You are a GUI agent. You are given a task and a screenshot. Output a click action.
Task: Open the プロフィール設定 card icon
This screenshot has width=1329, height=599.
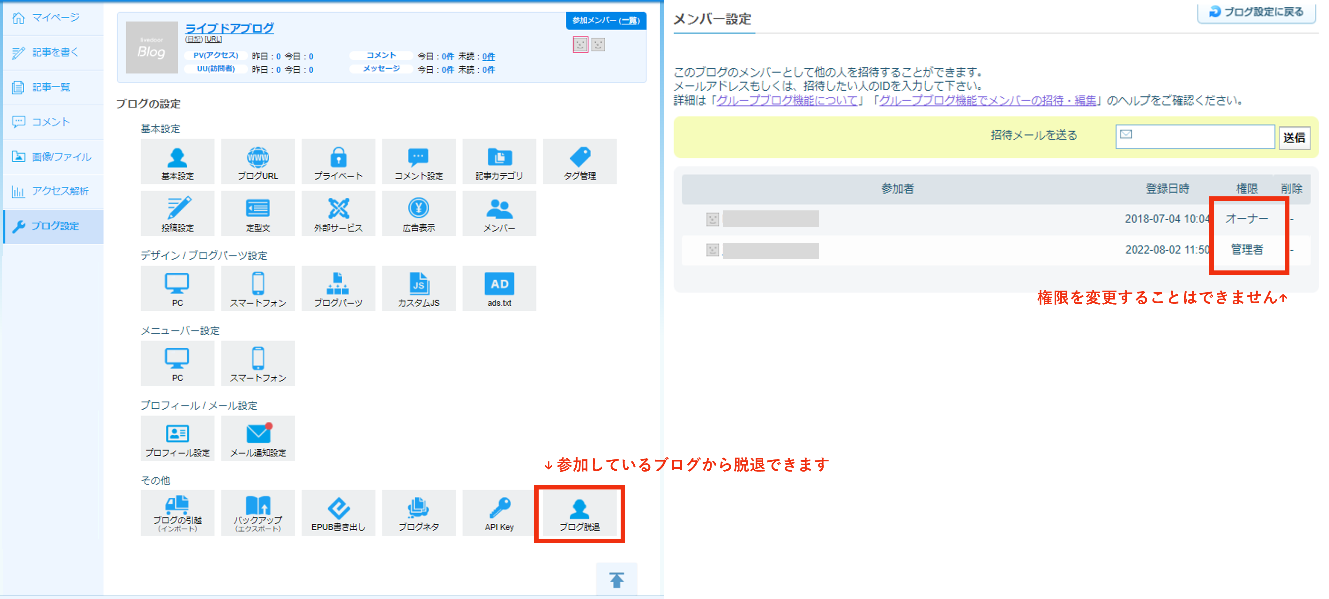click(177, 438)
